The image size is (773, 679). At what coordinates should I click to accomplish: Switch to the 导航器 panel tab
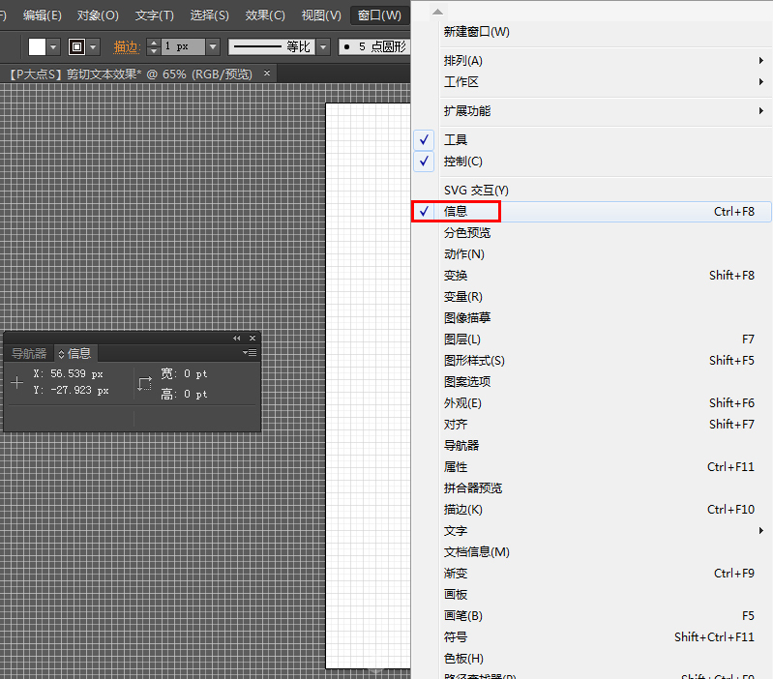tap(29, 354)
